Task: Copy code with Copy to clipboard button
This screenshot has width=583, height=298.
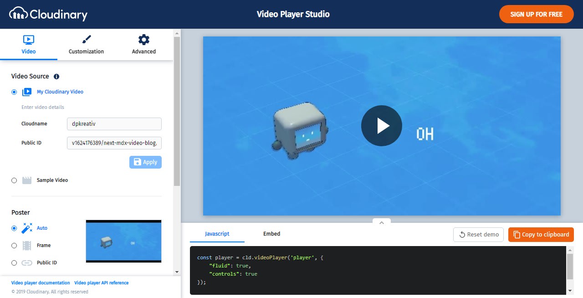Action: click(x=541, y=235)
